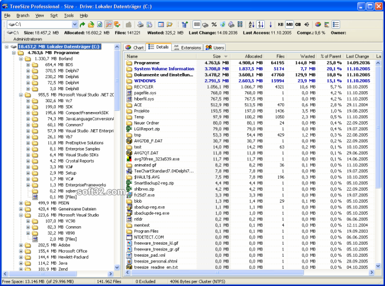Expand the MSDN folder node
The width and height of the screenshot is (385, 286).
tap(21, 203)
